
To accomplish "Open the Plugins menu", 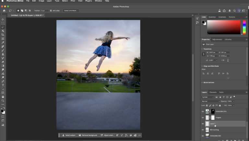I will (x=89, y=1).
